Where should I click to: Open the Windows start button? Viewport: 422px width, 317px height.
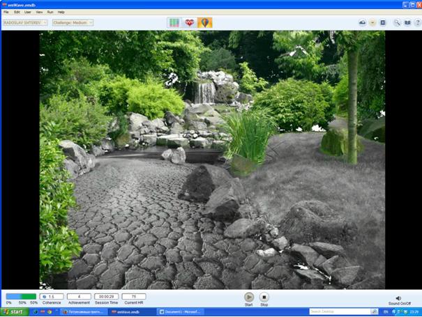(x=13, y=311)
